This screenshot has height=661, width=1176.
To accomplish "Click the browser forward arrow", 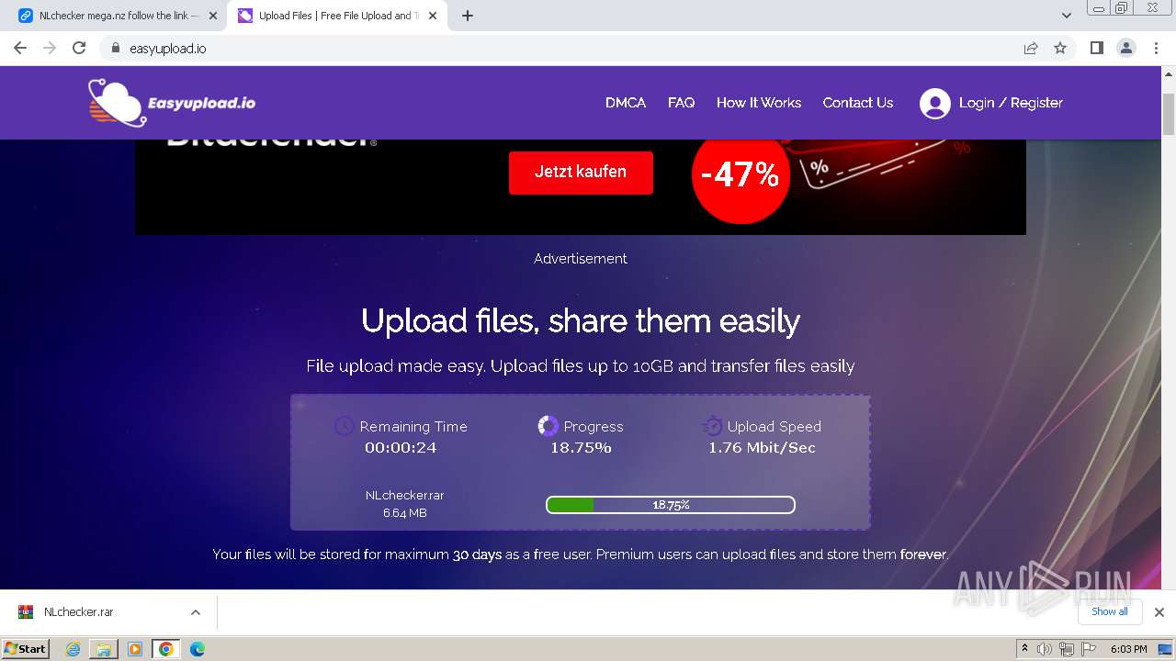I will [x=50, y=48].
